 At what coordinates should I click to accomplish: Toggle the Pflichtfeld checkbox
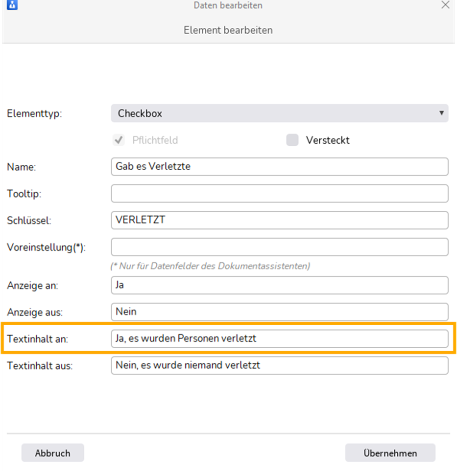tap(119, 140)
